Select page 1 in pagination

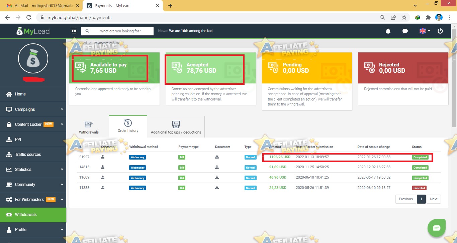[421, 199]
